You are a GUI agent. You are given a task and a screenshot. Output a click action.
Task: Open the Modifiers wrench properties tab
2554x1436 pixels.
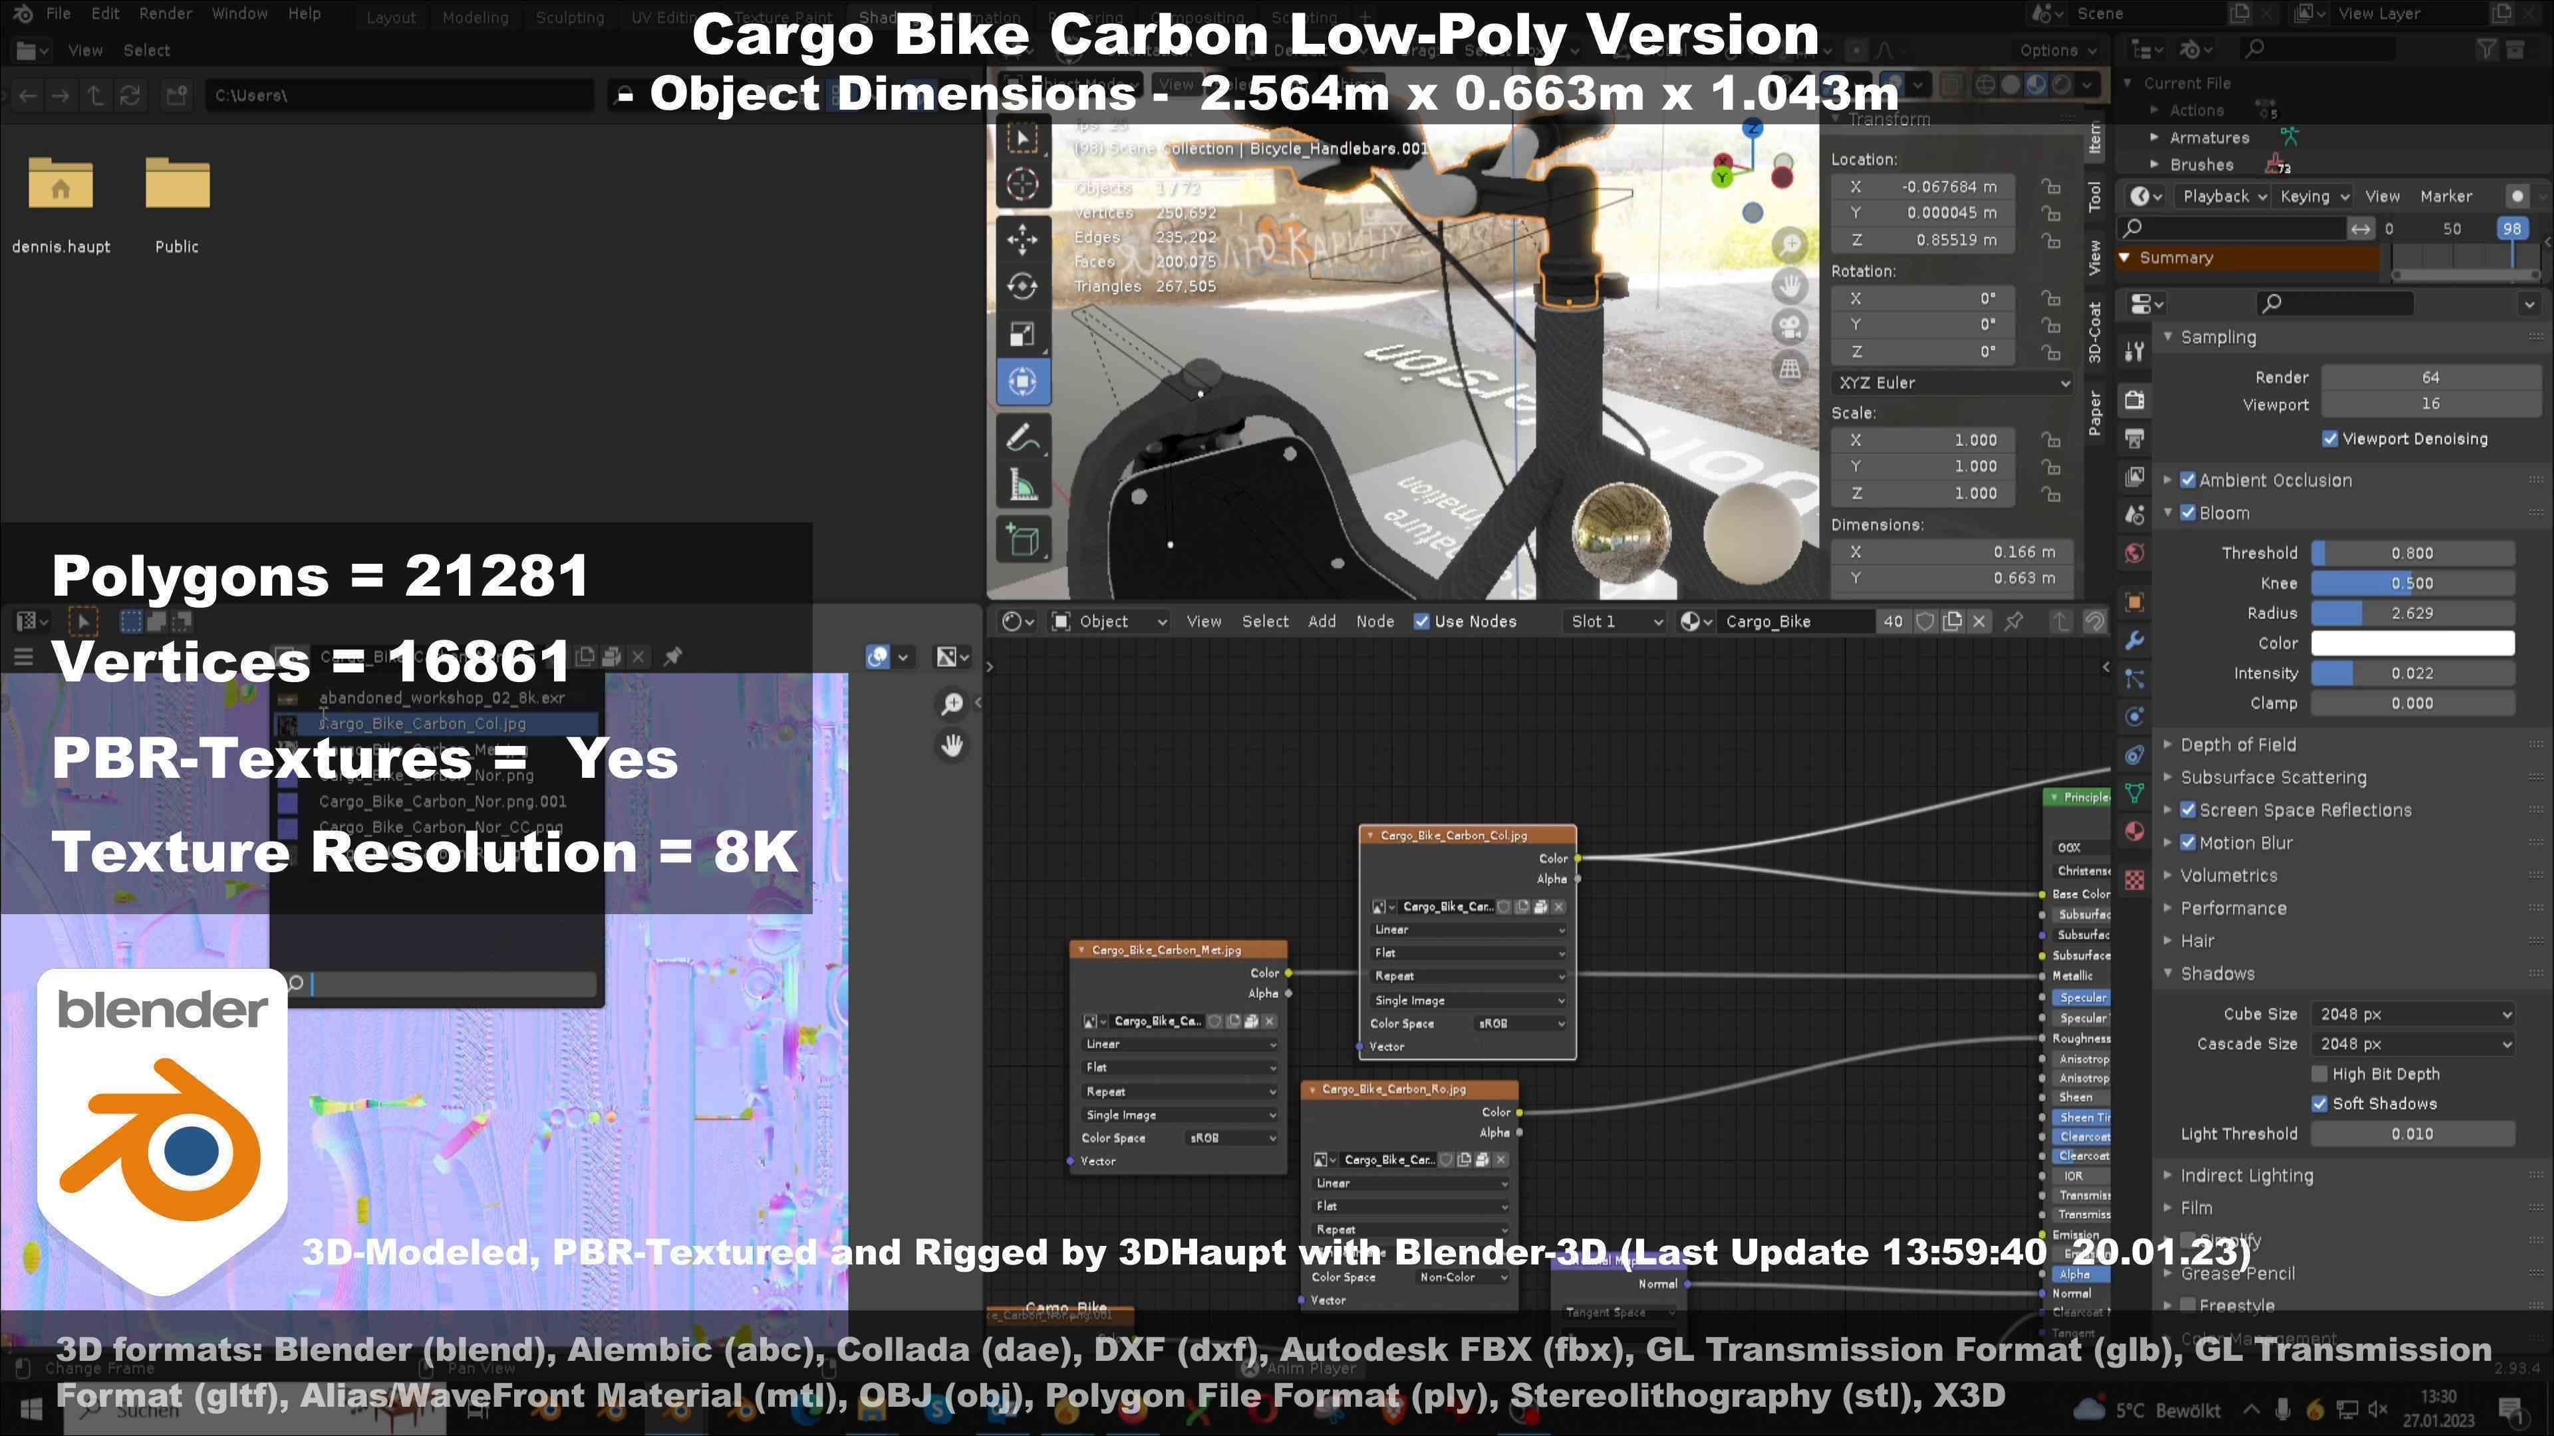point(2134,640)
